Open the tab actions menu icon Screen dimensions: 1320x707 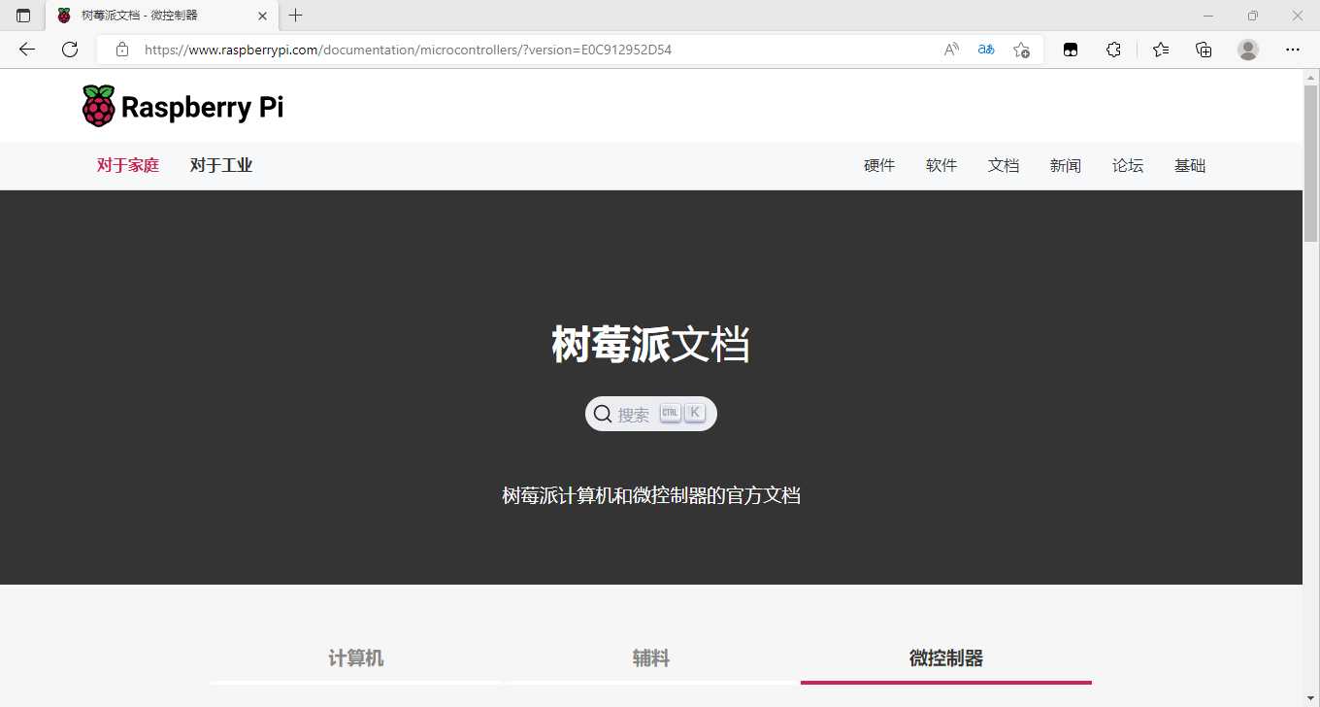[x=23, y=16]
